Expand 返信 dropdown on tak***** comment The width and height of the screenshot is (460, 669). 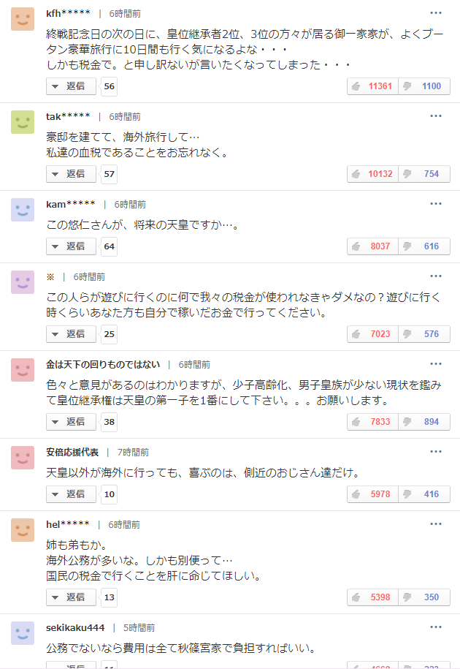[71, 174]
